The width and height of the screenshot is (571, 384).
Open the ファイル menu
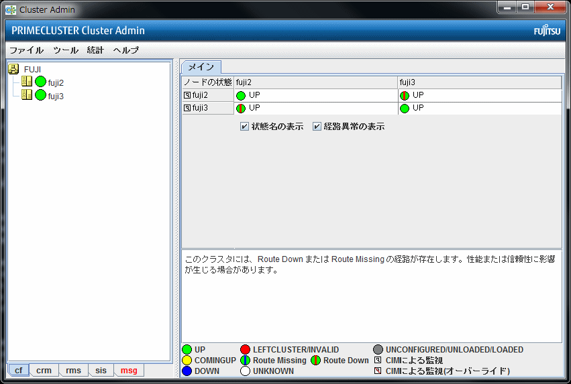pos(27,50)
